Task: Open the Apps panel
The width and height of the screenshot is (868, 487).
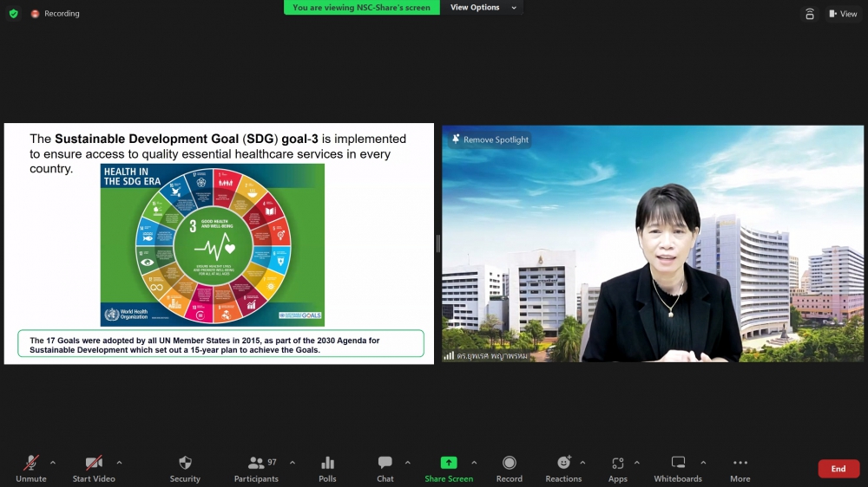Action: tap(618, 468)
